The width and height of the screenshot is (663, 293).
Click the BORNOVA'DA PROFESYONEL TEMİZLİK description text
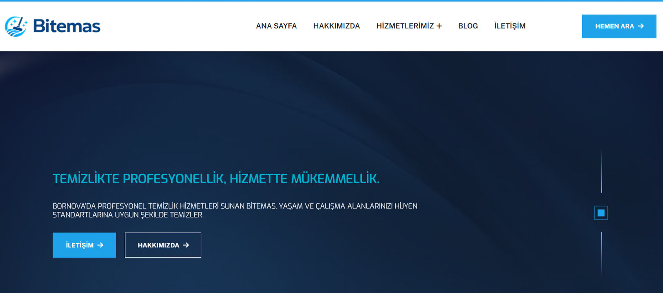[235, 210]
